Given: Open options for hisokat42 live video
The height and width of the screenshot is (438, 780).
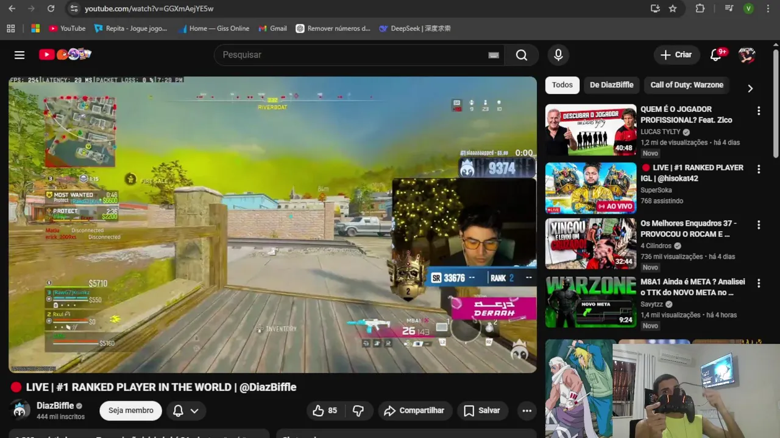Looking at the screenshot, I should tap(759, 169).
